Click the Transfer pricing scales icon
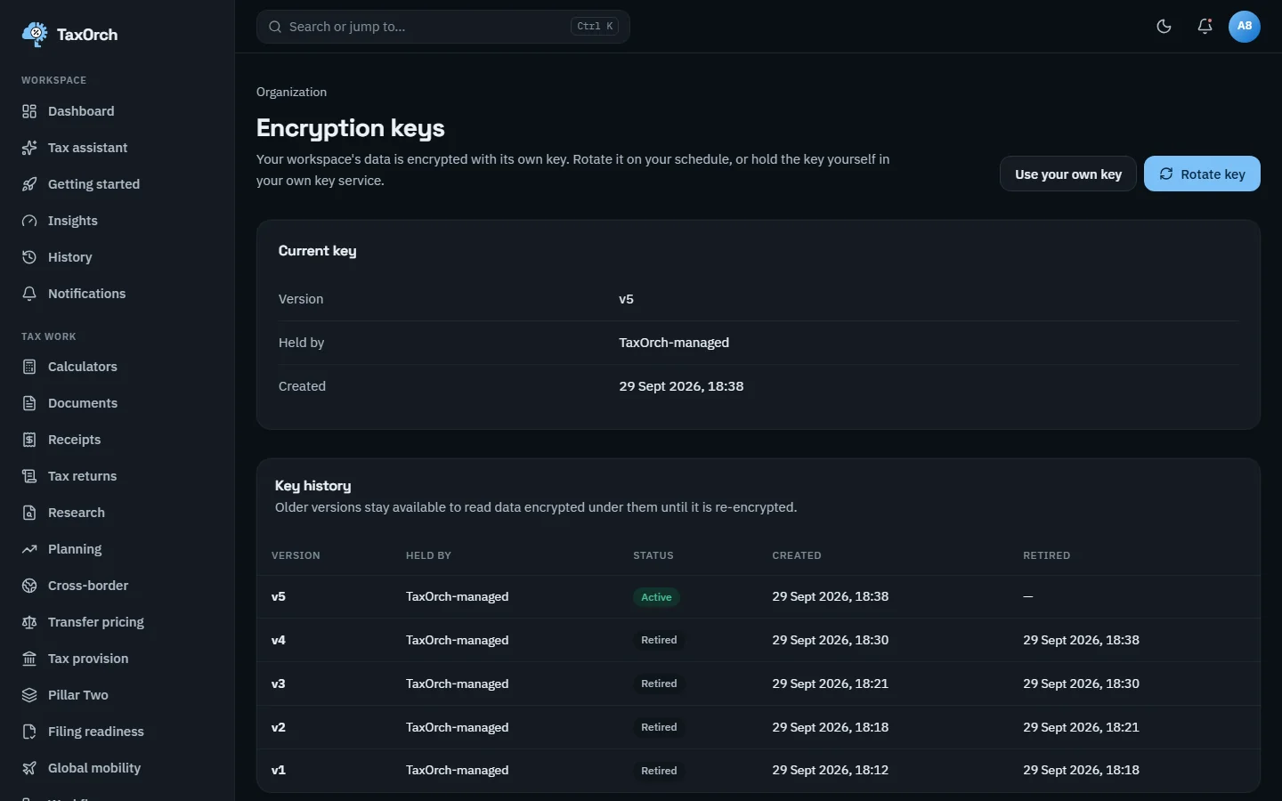 pos(29,622)
